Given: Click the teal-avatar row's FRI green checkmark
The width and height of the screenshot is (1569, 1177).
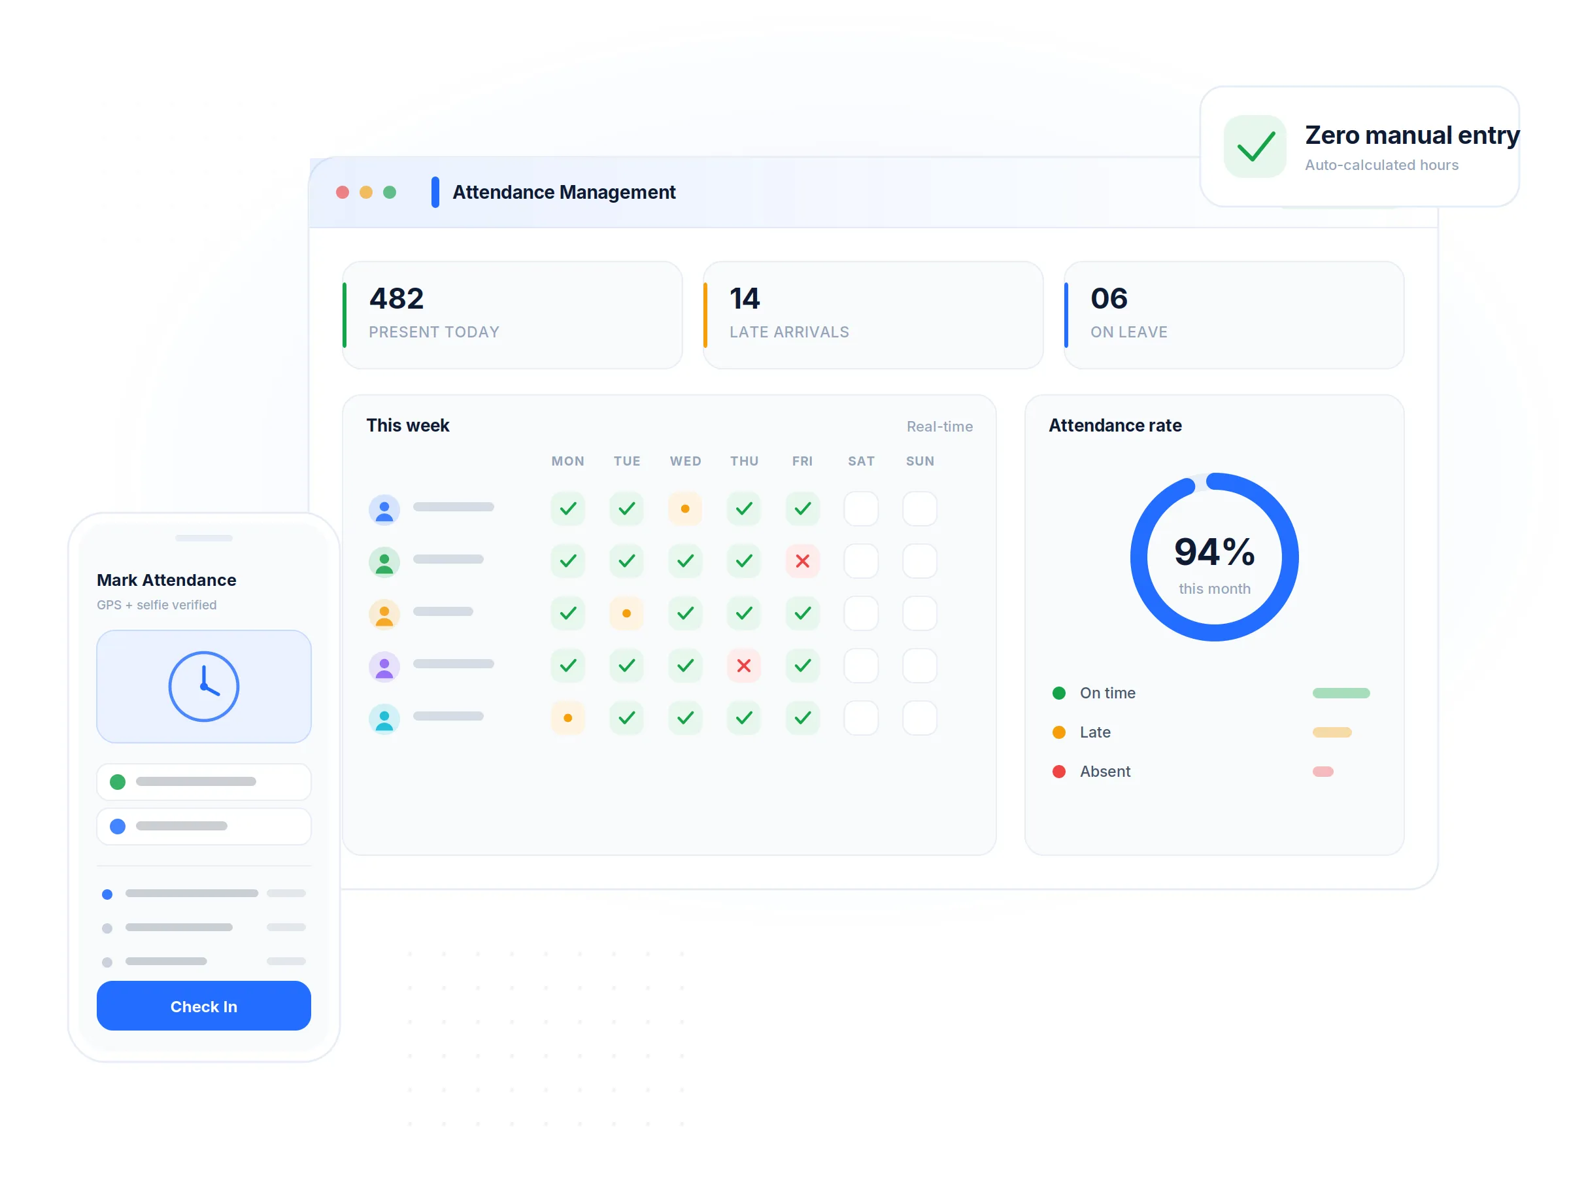Looking at the screenshot, I should pyautogui.click(x=802, y=718).
